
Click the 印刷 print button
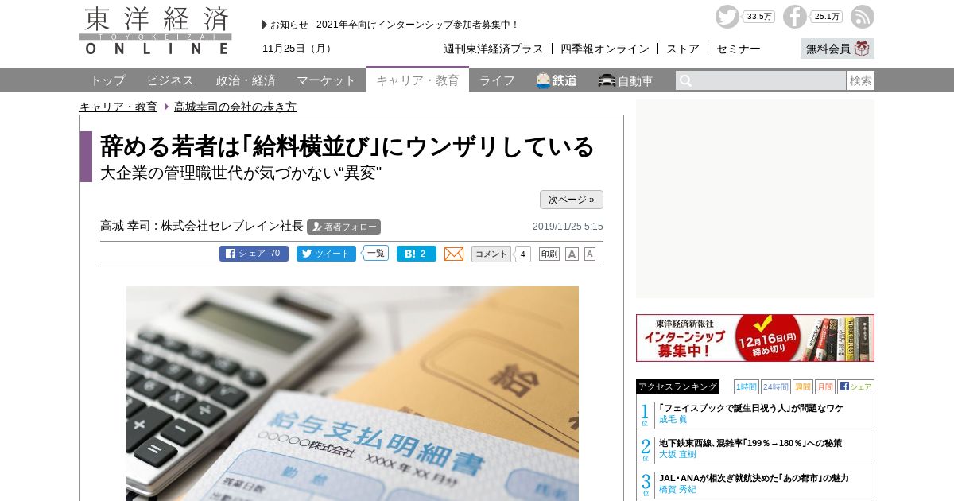tap(549, 254)
